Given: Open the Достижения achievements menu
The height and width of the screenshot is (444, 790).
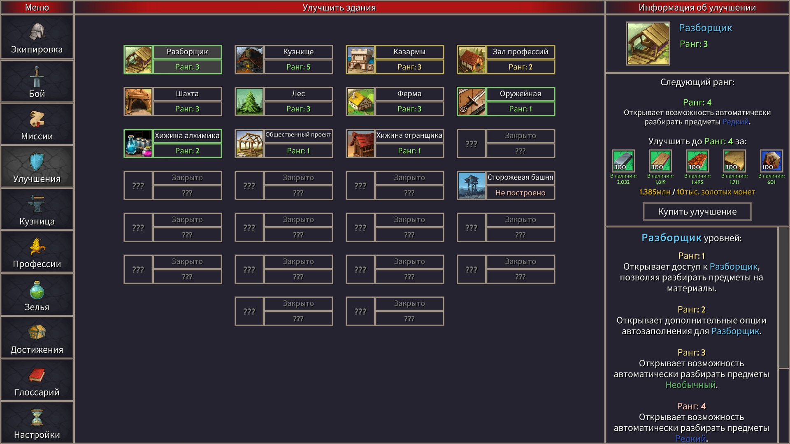Looking at the screenshot, I should [37, 337].
